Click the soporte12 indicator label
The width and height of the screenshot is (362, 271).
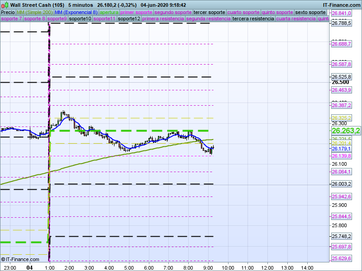[x=129, y=19]
